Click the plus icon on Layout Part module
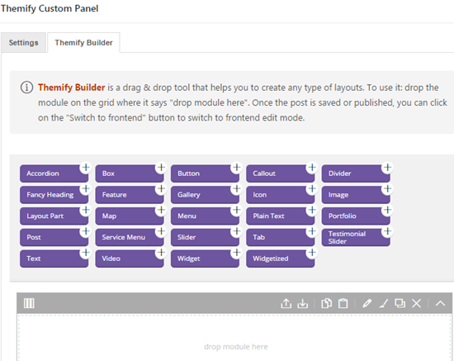Image resolution: width=454 pixels, height=361 pixels. pyautogui.click(x=86, y=210)
